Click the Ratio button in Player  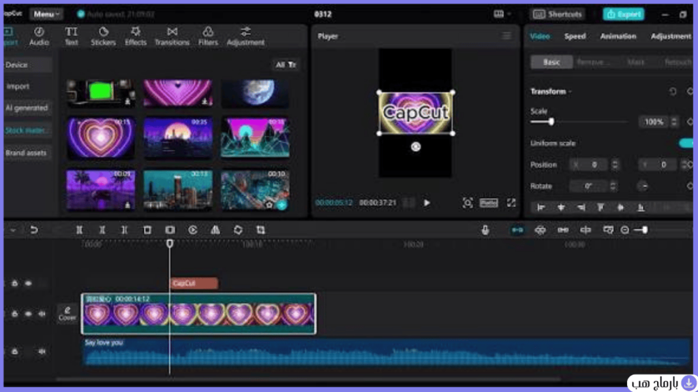pyautogui.click(x=488, y=203)
